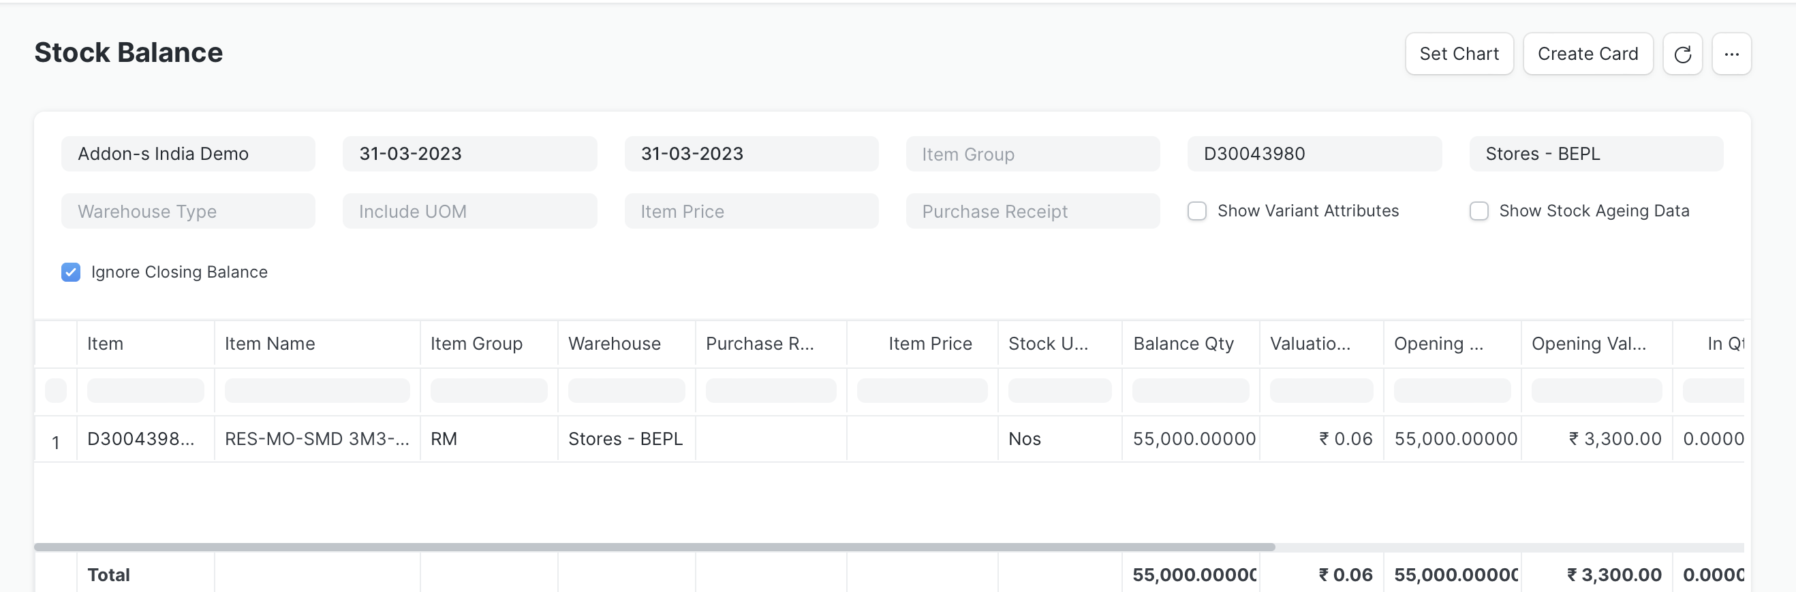Click item code cell D3004398...
Screen dimensions: 1796x592
pyautogui.click(x=145, y=439)
